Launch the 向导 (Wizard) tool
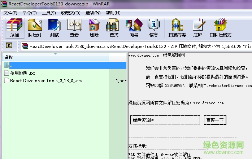The image size is (252, 159). pos(134,28)
